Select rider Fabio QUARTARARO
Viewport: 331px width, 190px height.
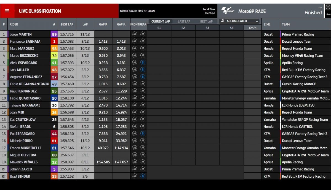click(x=25, y=98)
